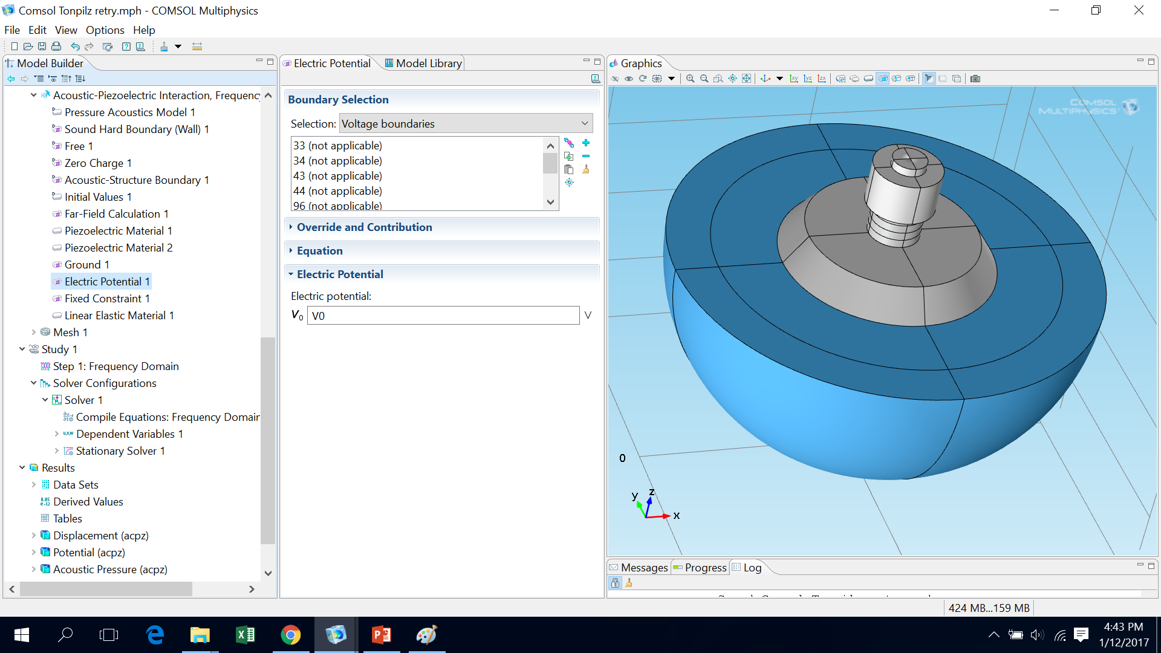Expand the Override and Contribution section

click(364, 227)
